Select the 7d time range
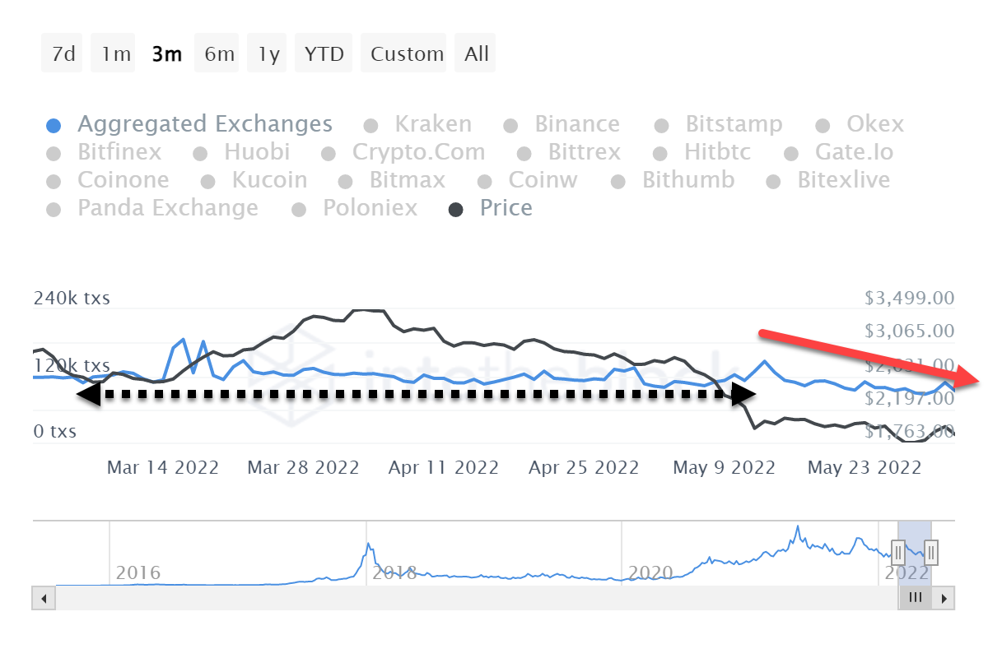988x658 pixels. [63, 54]
